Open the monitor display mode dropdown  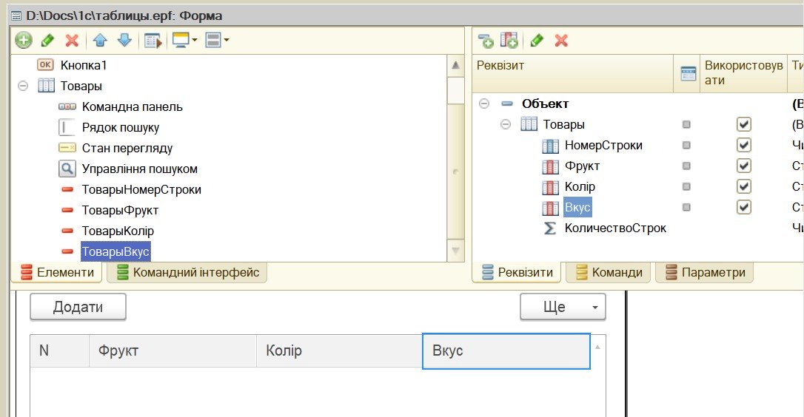(184, 40)
